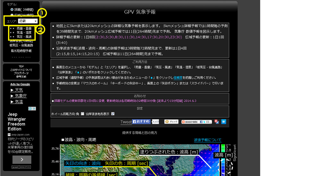Screen dimensions: 311x176
Task: Click the GPV 気象予報 page title
Action: coord(140,12)
